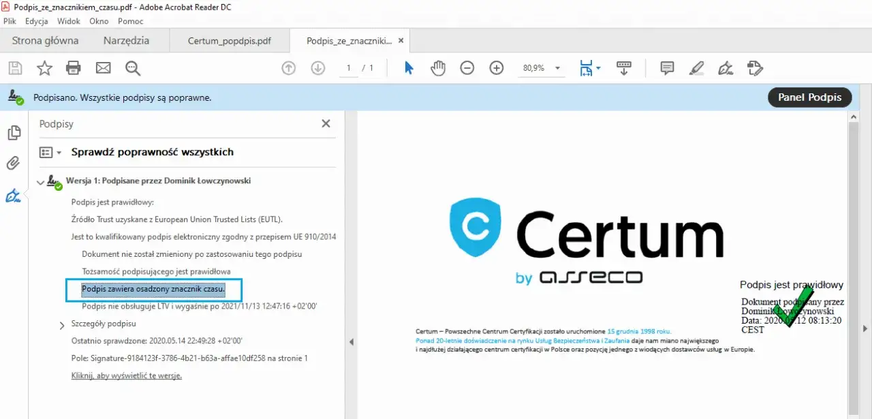Select Wersja 1: Podpisane przez Dominik Łowczynowski
Image resolution: width=872 pixels, height=419 pixels.
point(158,181)
